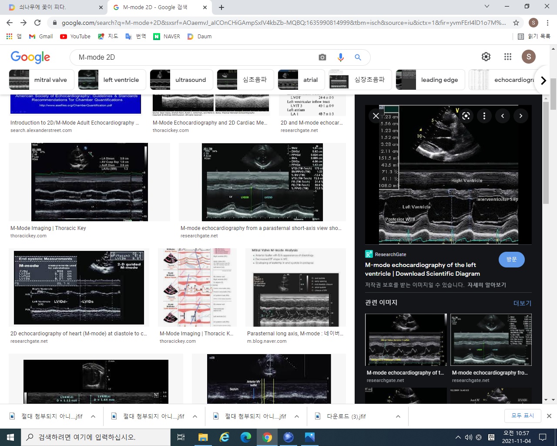Close the M-mode 2D Google 검색 tab

click(x=205, y=7)
